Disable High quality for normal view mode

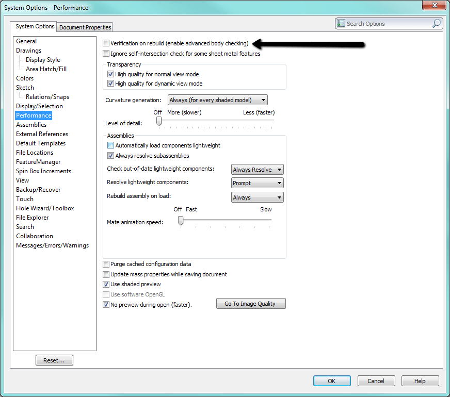coord(110,74)
